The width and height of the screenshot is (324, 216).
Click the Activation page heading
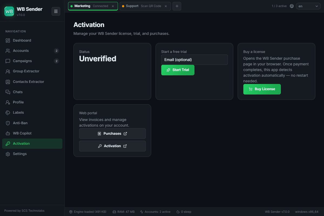pyautogui.click(x=89, y=25)
